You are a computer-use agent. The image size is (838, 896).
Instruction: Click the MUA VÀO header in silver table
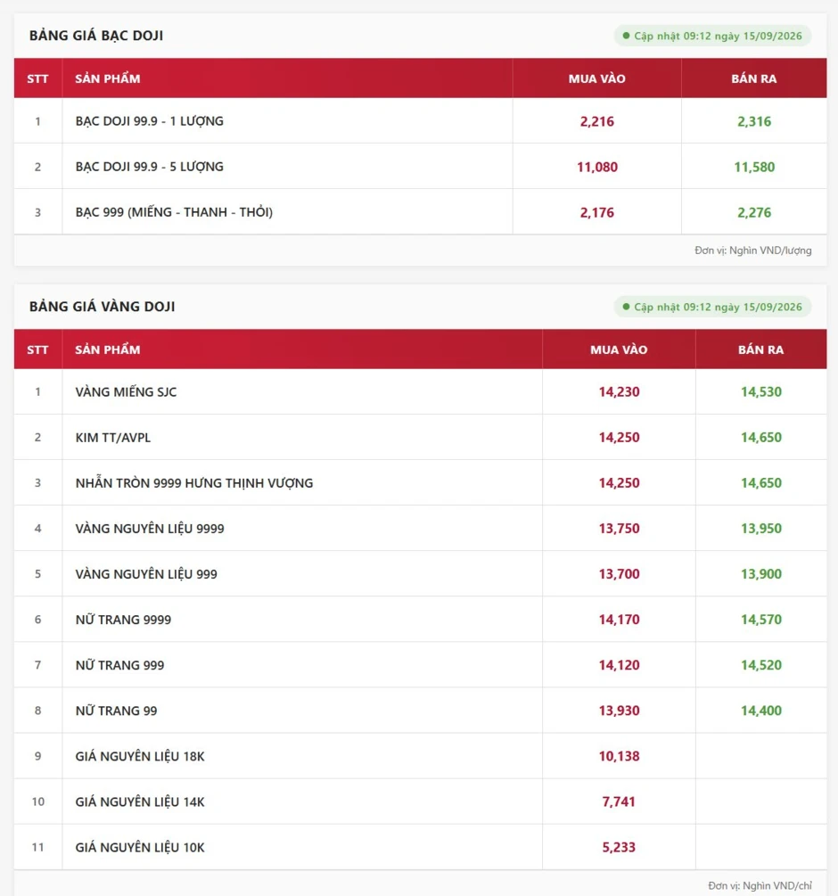click(x=597, y=78)
